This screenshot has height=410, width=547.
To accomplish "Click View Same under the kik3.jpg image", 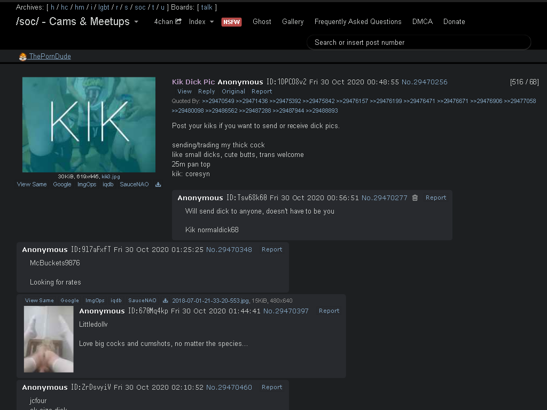I will coord(32,184).
